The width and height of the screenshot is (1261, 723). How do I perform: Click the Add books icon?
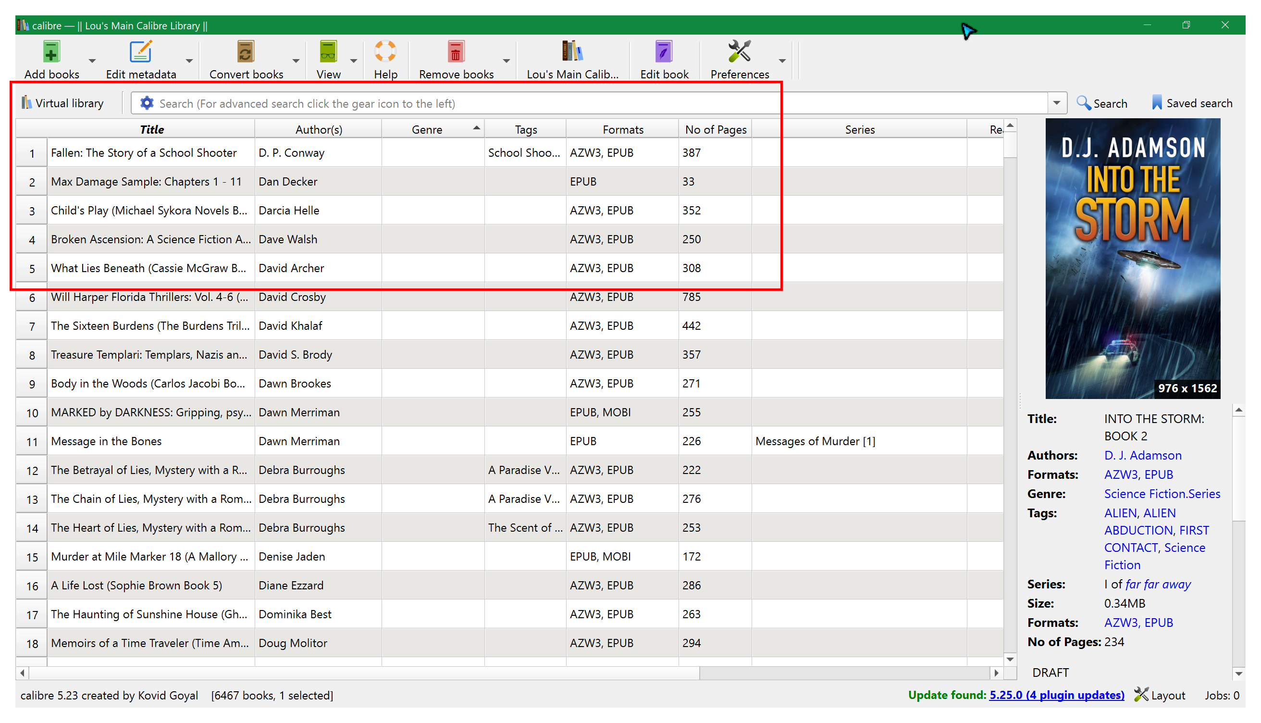pyautogui.click(x=51, y=51)
